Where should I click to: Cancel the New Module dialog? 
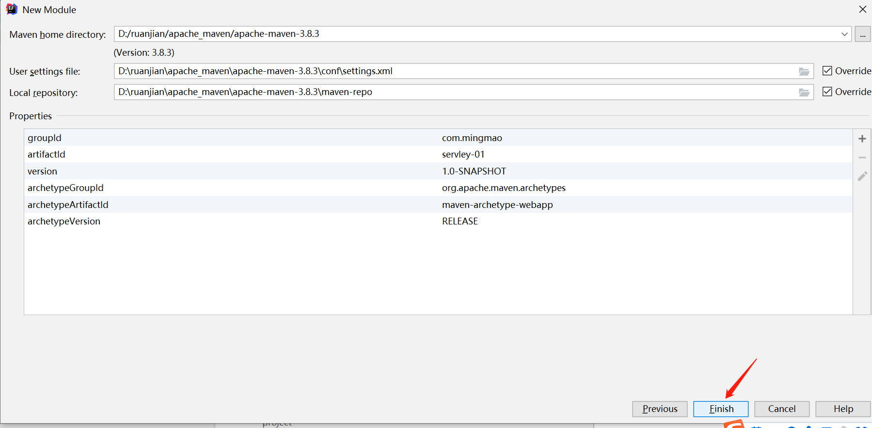tap(782, 409)
